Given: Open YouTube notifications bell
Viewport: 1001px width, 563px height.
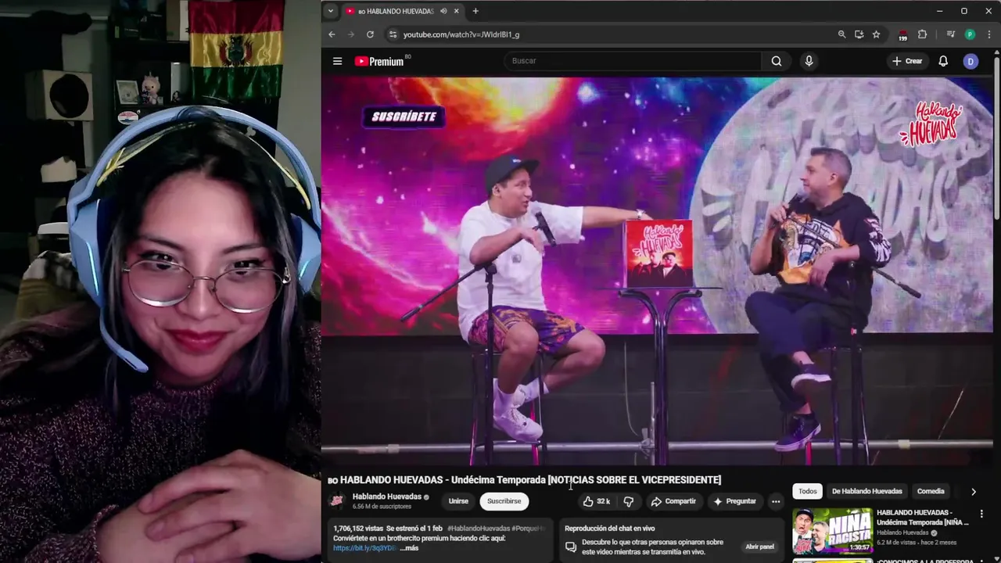Looking at the screenshot, I should [943, 61].
